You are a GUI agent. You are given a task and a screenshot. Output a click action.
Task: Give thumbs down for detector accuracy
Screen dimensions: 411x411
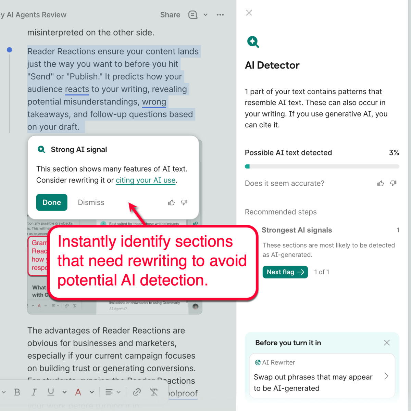pos(393,184)
